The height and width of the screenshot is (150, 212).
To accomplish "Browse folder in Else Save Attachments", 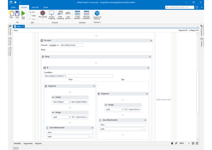I will [x=144, y=129].
